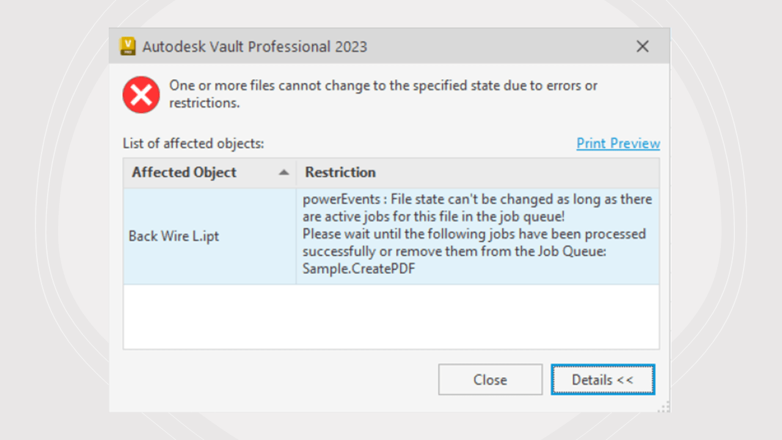Click the Restriction column header
This screenshot has height=440, width=782.
coord(340,172)
